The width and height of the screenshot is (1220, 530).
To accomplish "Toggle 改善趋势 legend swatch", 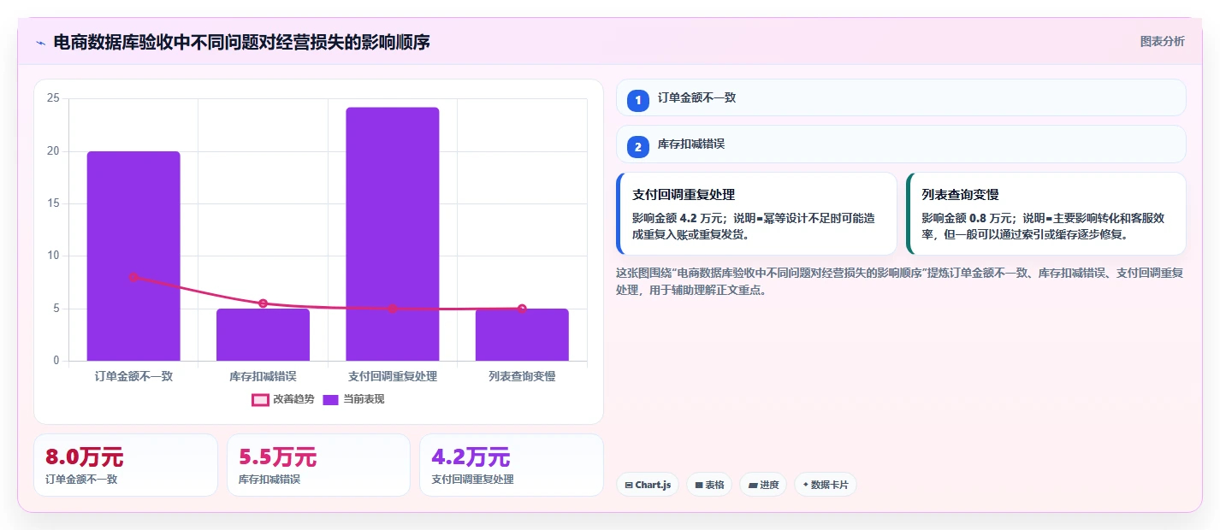I will point(260,399).
